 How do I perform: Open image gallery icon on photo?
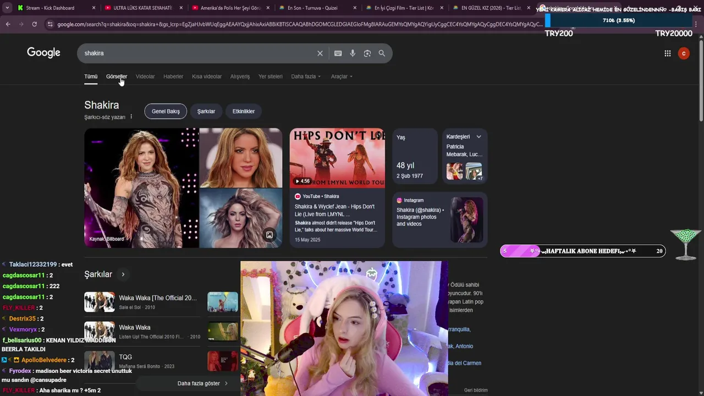(x=269, y=235)
